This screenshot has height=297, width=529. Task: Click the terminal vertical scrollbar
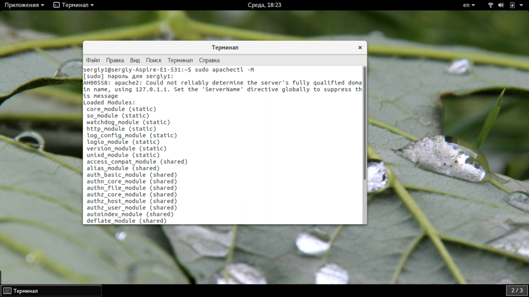[x=365, y=123]
